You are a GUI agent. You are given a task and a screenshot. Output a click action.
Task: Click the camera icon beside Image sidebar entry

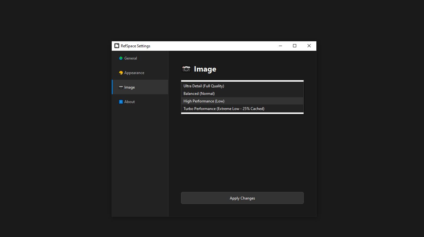pyautogui.click(x=121, y=87)
